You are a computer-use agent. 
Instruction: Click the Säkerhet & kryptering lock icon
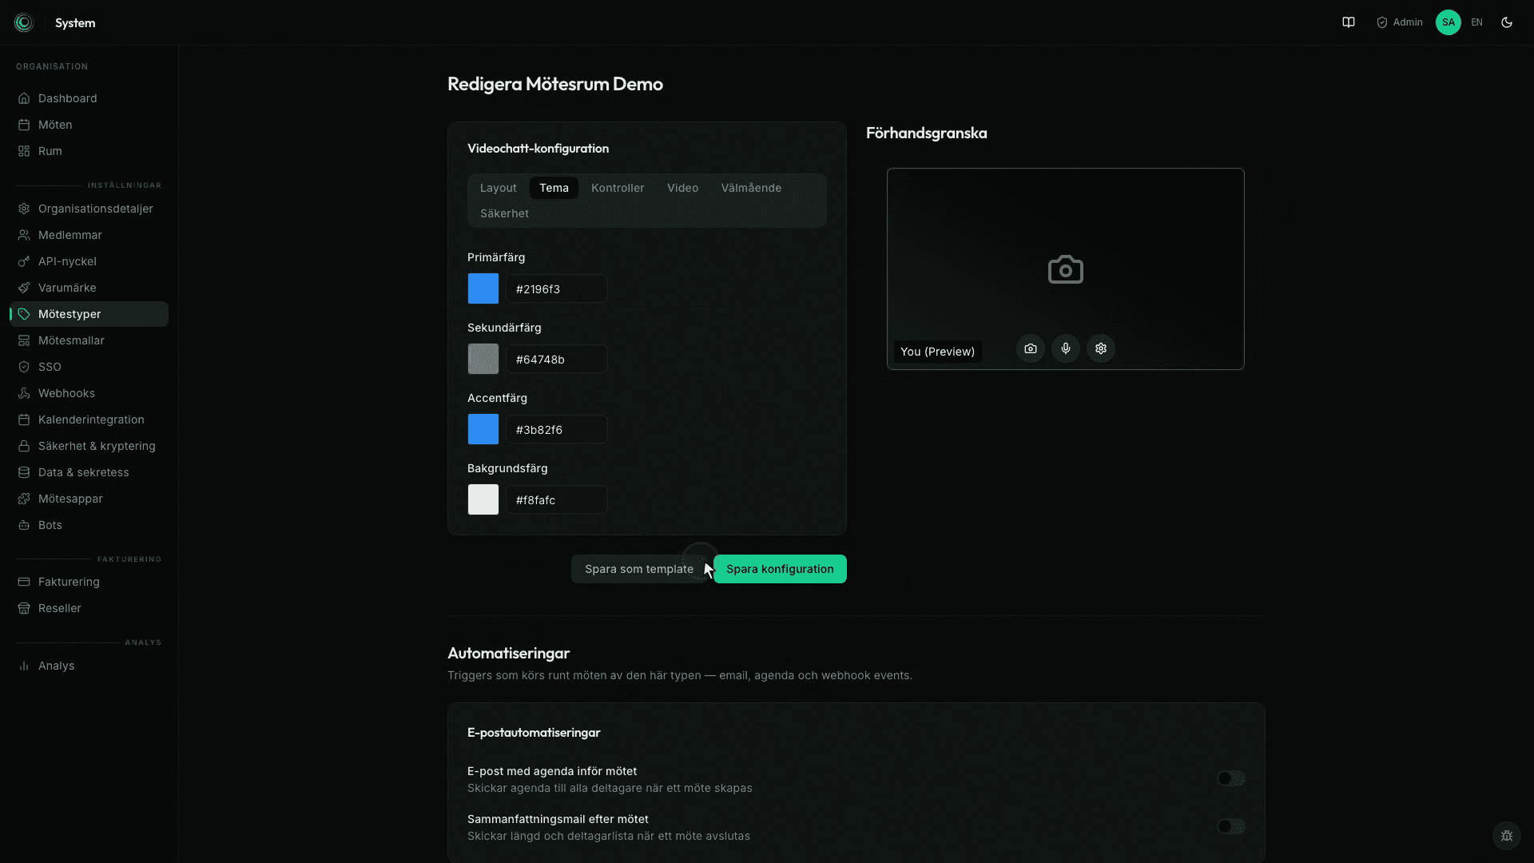24,446
